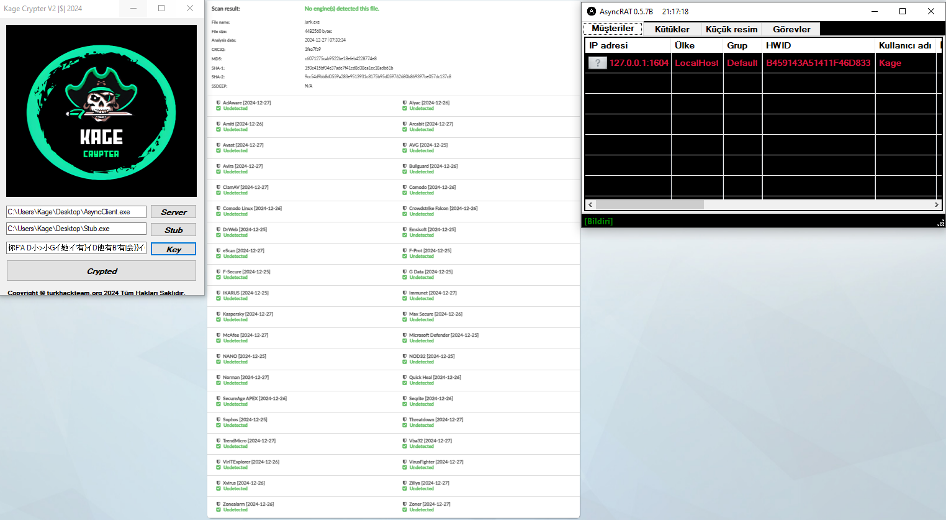The image size is (946, 520).
Task: Click the key text field in Kage Crypter
Action: point(76,248)
